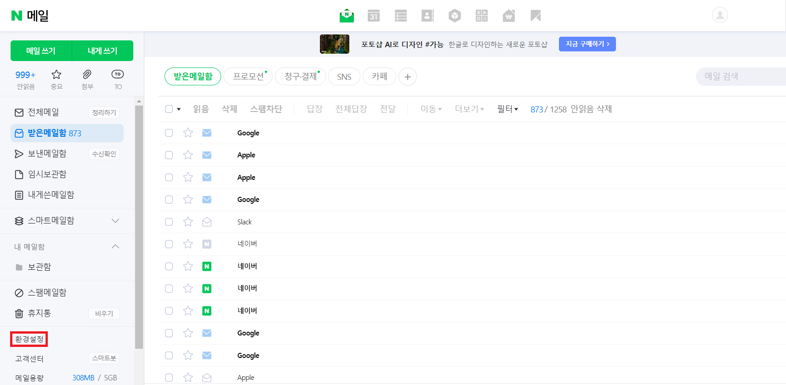Viewport: 786px width, 385px height.
Task: Click the 지금 구매하기 ad button
Action: click(x=587, y=44)
